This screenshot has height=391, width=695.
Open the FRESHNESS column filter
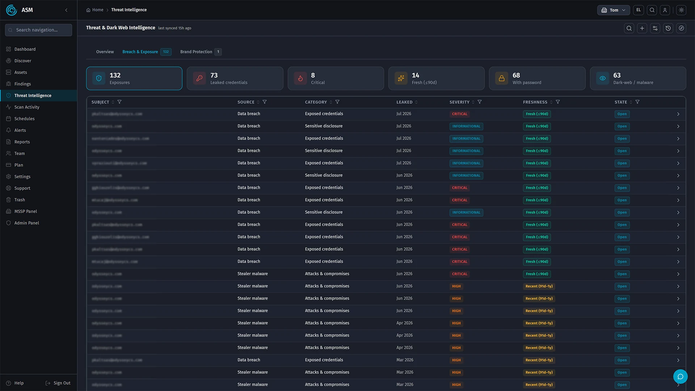tap(558, 102)
